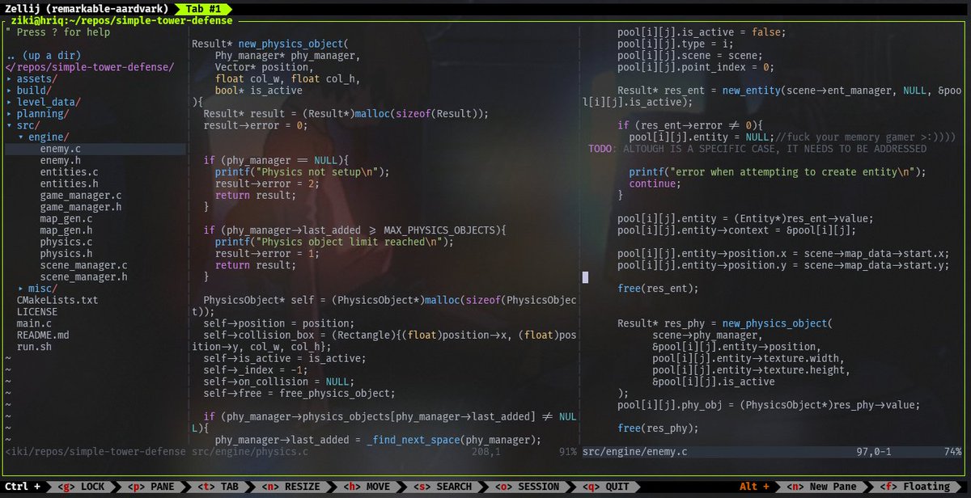Open enemy.c in the file tree

60,150
